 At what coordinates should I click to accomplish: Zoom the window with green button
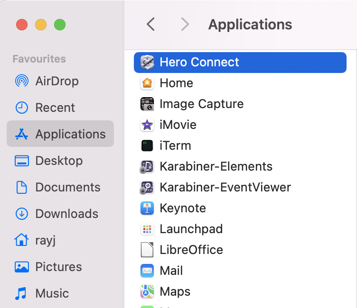60,25
